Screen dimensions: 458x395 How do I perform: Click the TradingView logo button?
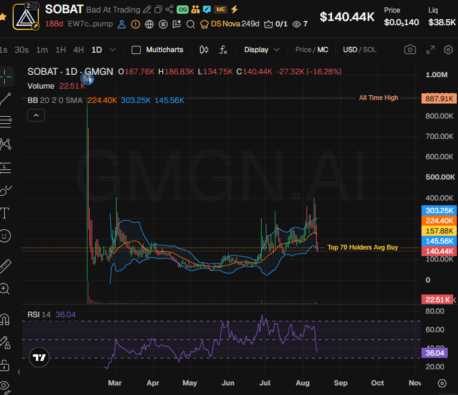[39, 357]
